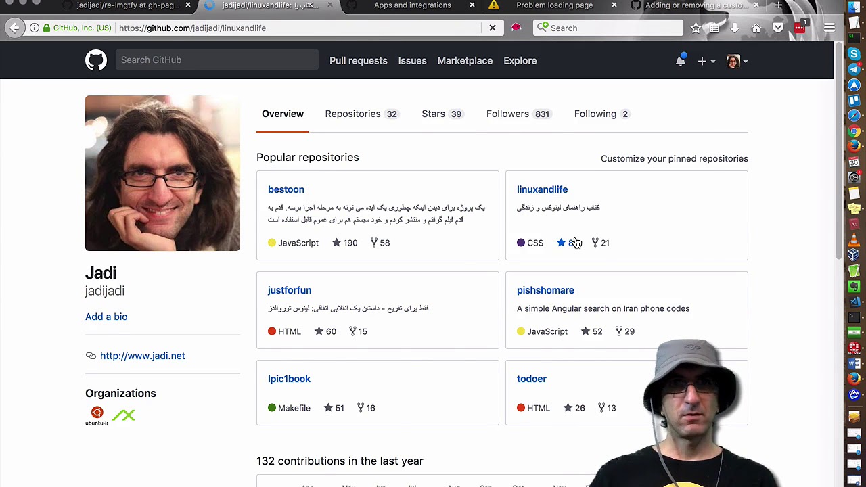The width and height of the screenshot is (866, 487).
Task: Switch to 'Adding or removing a custom' tab
Action: tap(696, 5)
